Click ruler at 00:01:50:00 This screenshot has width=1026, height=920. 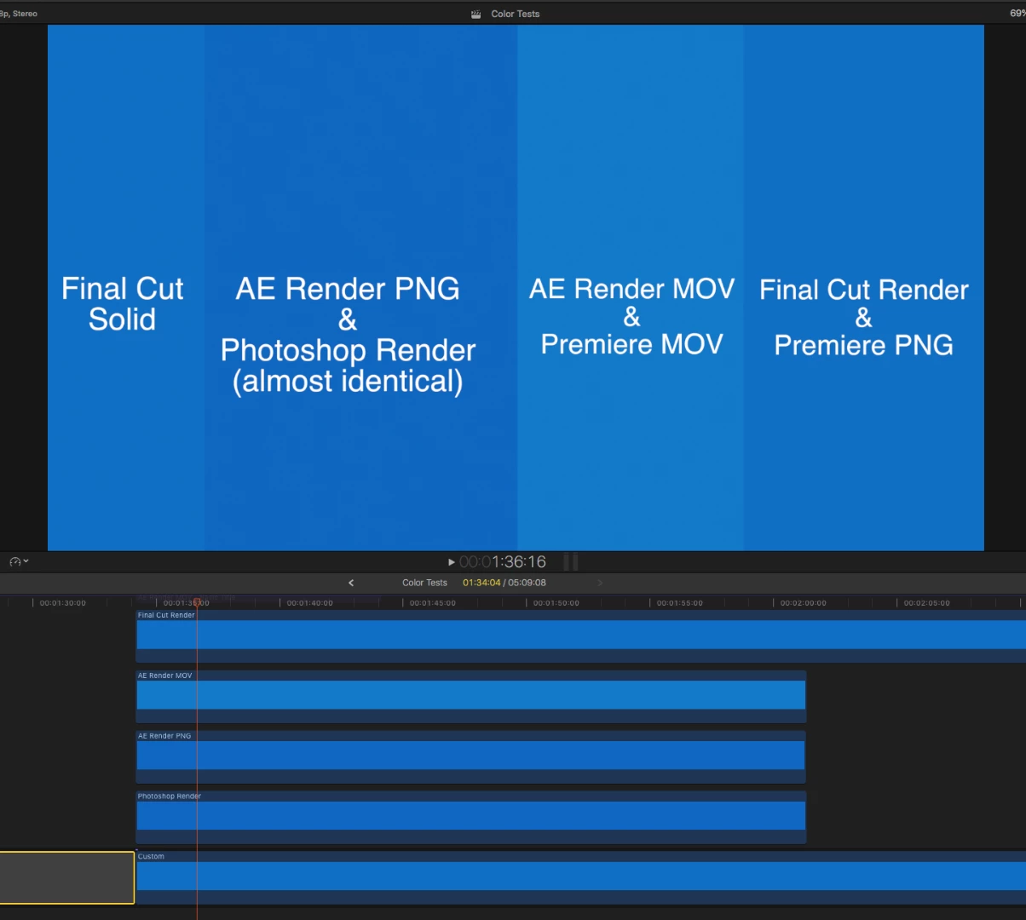click(x=556, y=602)
